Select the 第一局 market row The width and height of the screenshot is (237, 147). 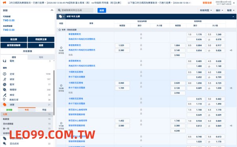coord(27,128)
